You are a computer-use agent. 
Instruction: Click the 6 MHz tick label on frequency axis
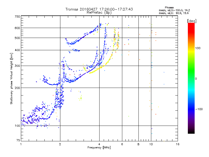[x=122, y=144]
